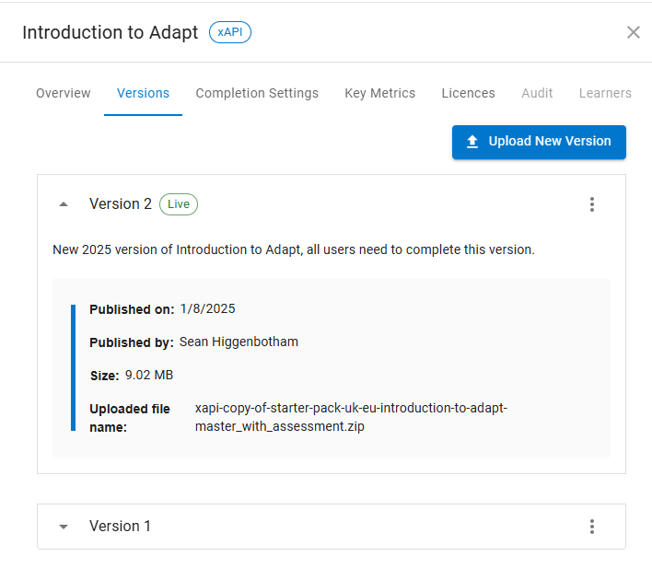Collapse the Version 2 panel arrow
The width and height of the screenshot is (652, 568).
(x=64, y=204)
